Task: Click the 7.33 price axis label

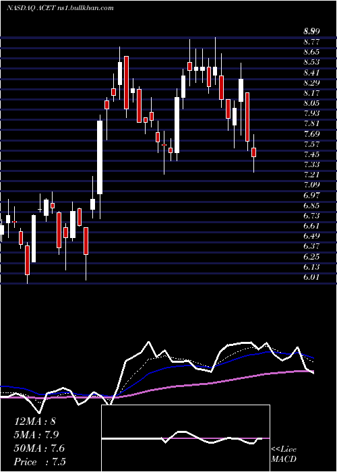Action: pyautogui.click(x=311, y=165)
